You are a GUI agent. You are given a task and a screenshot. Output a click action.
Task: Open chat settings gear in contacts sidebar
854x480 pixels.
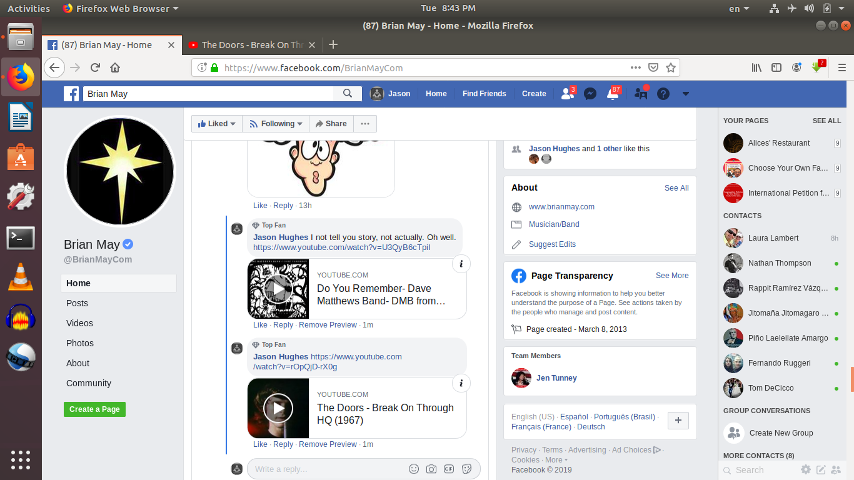click(x=806, y=469)
